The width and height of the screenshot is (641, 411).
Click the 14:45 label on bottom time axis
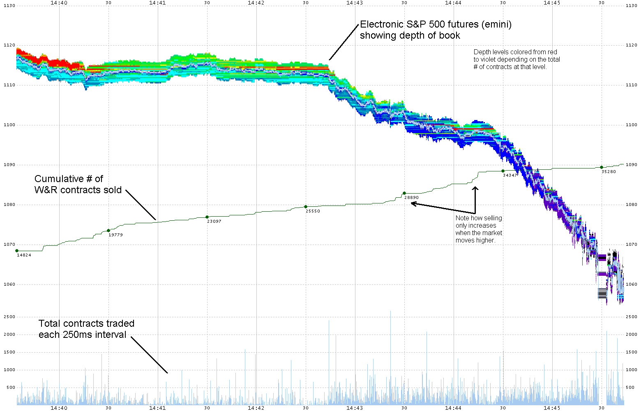(x=551, y=408)
